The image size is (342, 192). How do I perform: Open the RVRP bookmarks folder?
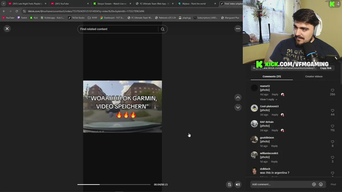pyautogui.click(x=92, y=18)
